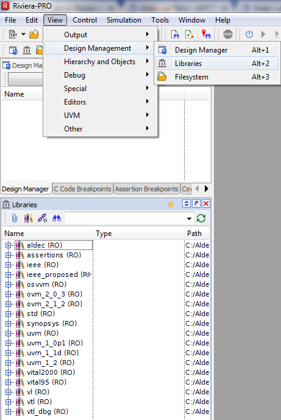Click the paperclip attach library icon
This screenshot has width=281, height=420.
click(15, 218)
